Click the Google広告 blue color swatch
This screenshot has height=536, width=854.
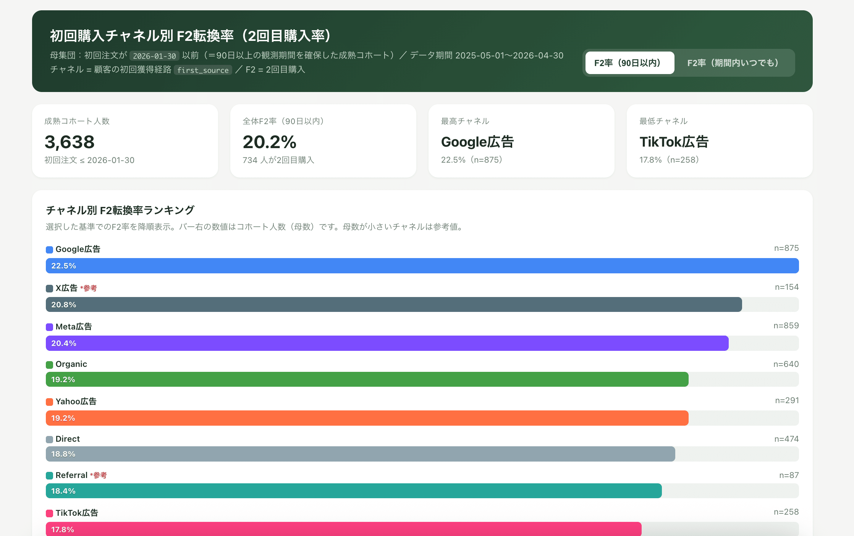tap(49, 250)
